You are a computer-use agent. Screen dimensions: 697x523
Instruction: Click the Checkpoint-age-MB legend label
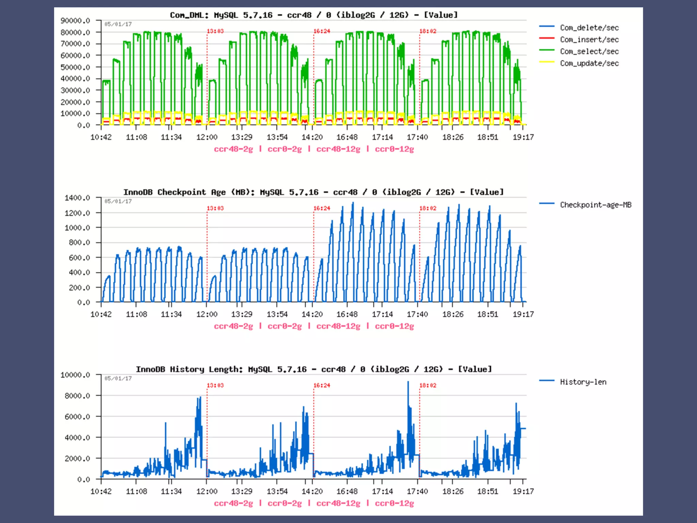596,205
